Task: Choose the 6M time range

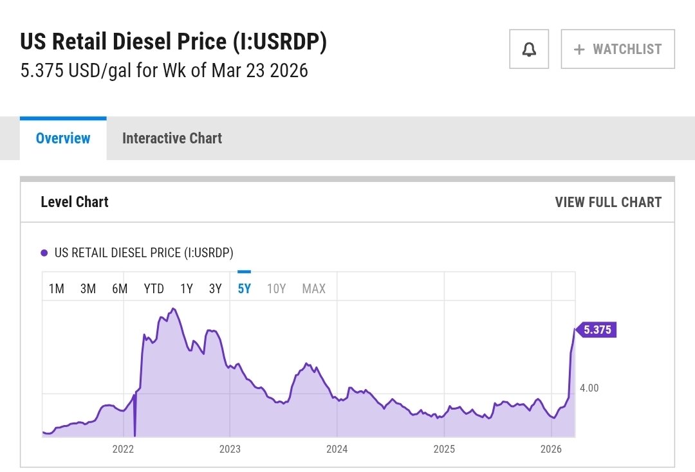Action: click(x=120, y=289)
